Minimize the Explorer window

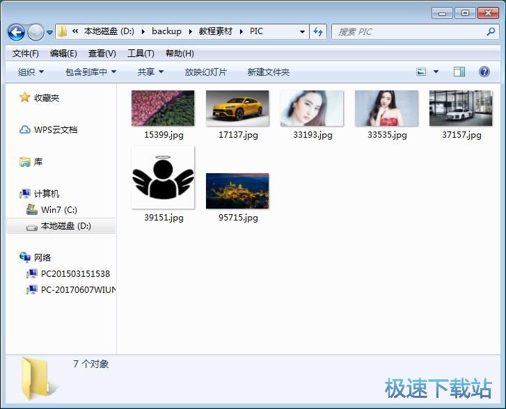pos(442,13)
